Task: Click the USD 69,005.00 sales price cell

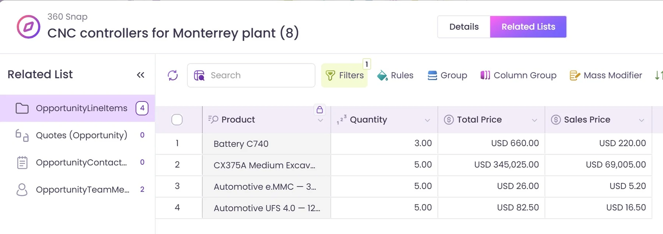Action: [x=599, y=165]
